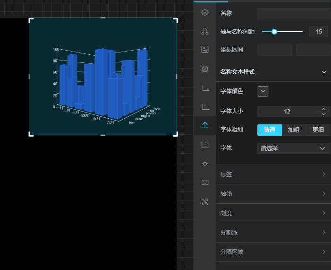This screenshot has height=270, width=331.
Task: Click the 名称 text input field
Action: click(x=294, y=14)
